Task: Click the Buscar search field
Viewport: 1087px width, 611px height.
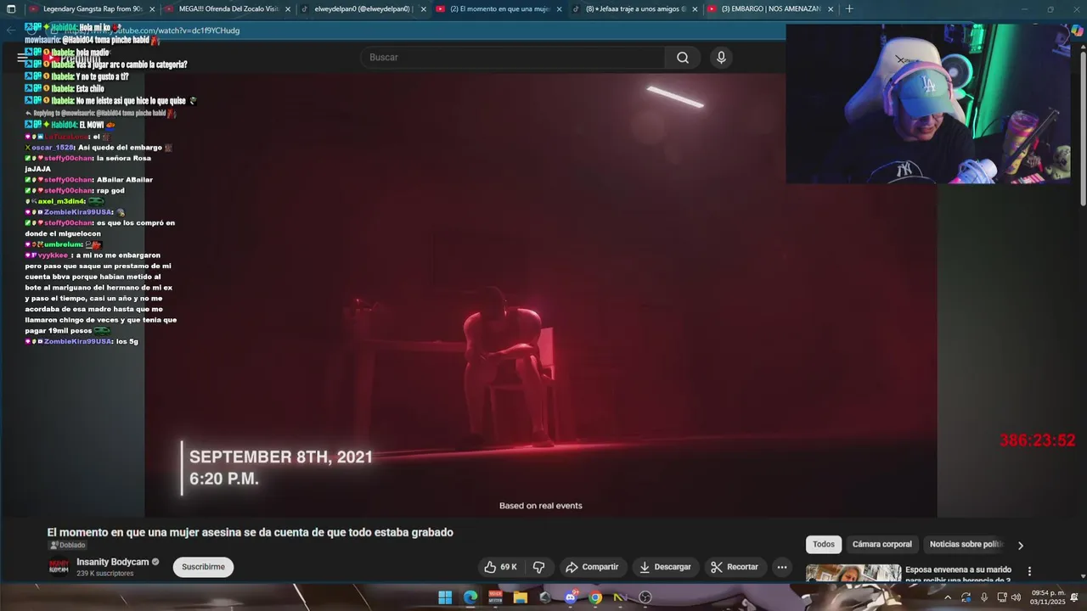Action: point(513,58)
